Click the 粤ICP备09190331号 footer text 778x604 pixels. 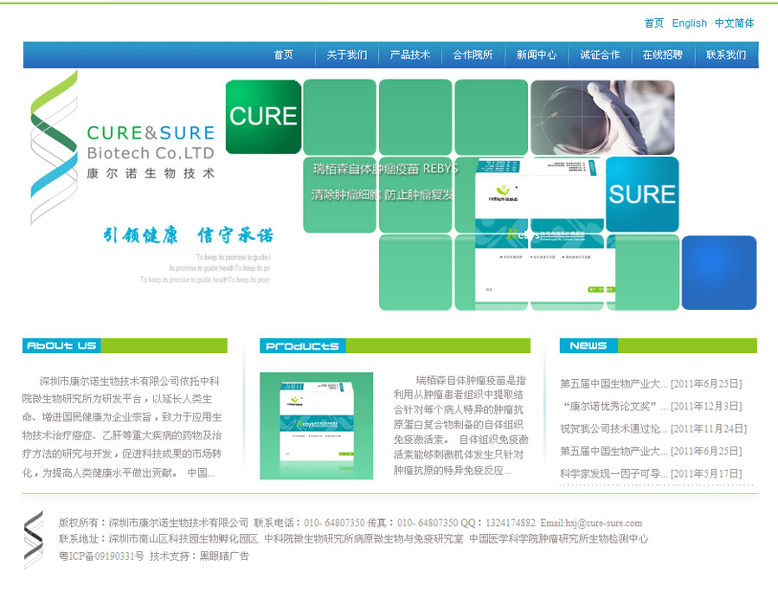[x=101, y=556]
